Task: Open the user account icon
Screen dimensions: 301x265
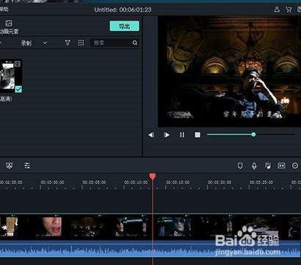Action: (277, 10)
